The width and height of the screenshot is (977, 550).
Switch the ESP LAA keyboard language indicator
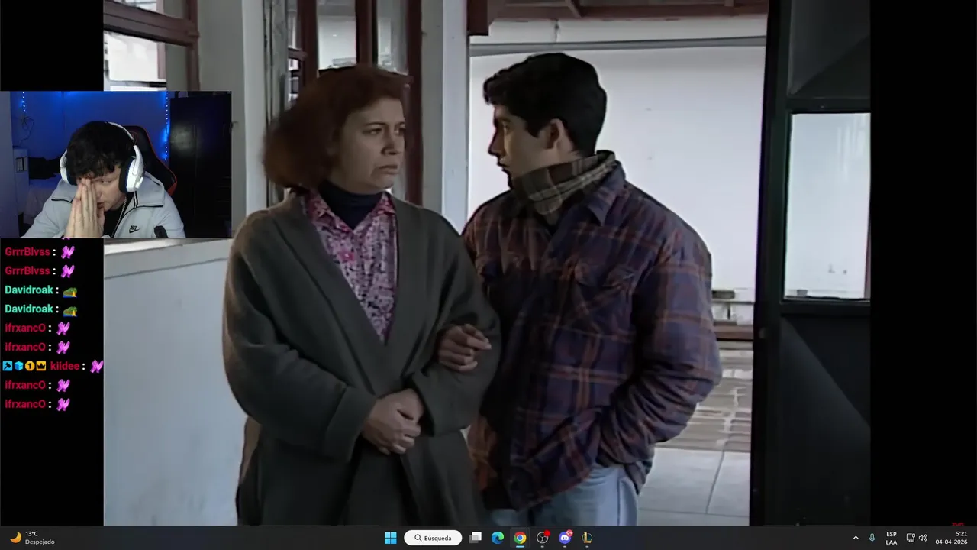[x=892, y=538]
